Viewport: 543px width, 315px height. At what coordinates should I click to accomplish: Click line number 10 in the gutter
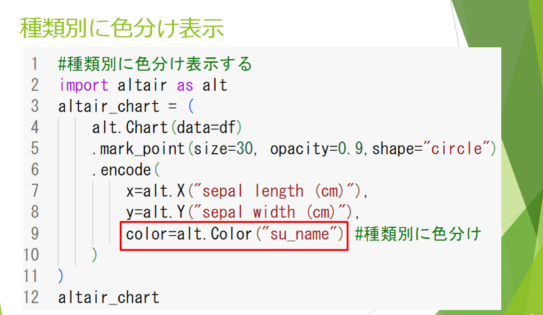[x=31, y=255]
